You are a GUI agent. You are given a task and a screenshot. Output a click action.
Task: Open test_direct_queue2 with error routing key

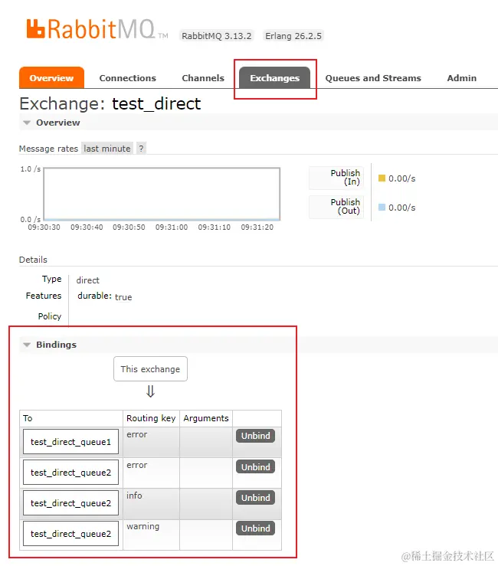tap(70, 472)
